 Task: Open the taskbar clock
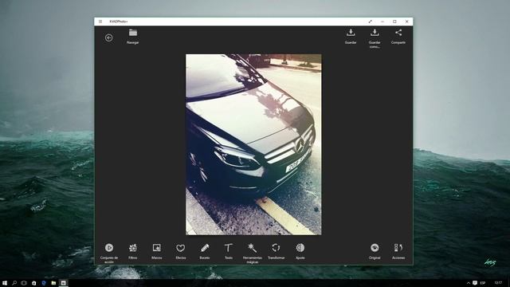click(498, 283)
